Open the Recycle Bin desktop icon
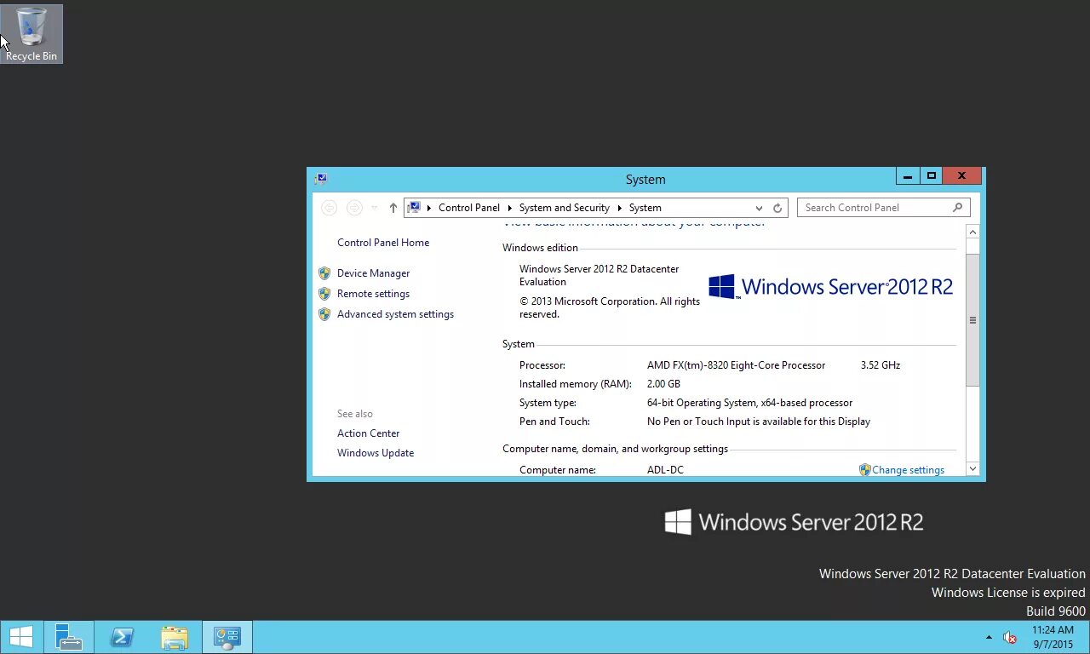Image resolution: width=1090 pixels, height=654 pixels. tap(32, 34)
